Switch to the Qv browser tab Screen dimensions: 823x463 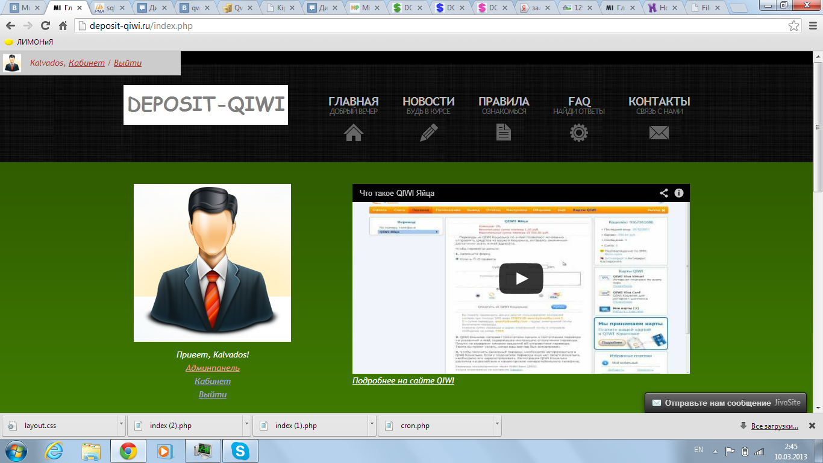click(239, 8)
